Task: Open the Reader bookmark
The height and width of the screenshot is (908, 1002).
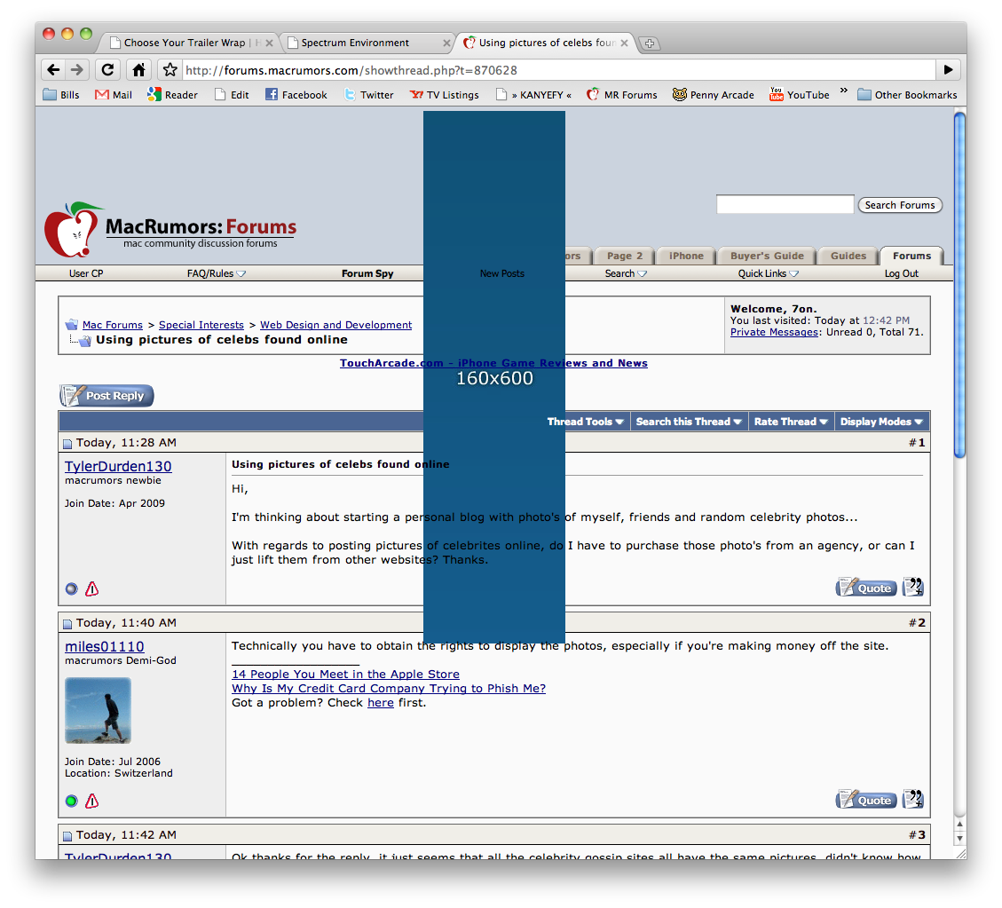Action: 172,95
